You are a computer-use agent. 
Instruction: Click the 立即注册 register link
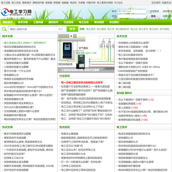167,16
